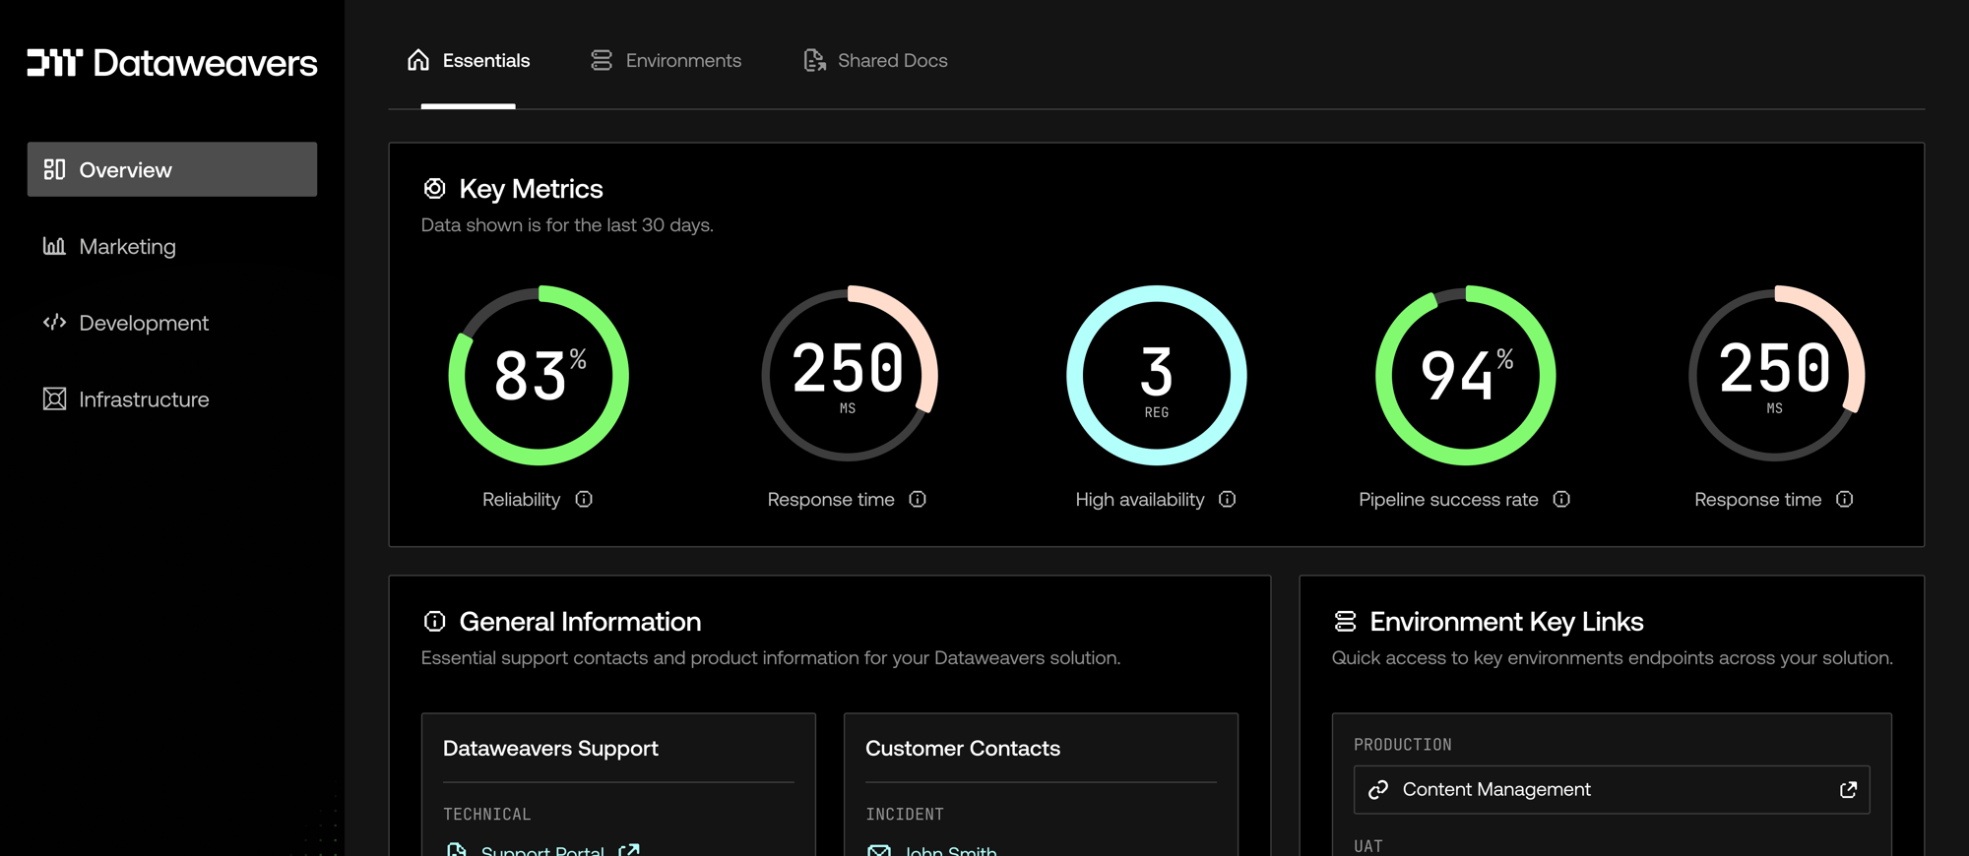1969x856 pixels.
Task: Click the info icon beside Reliability
Action: click(x=584, y=500)
